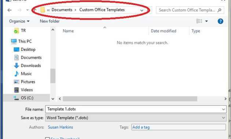Open the view options dropdown arrow

206,21
